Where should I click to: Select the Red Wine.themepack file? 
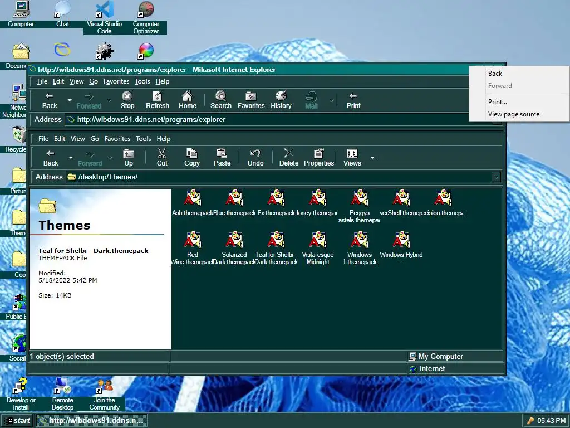(x=192, y=248)
